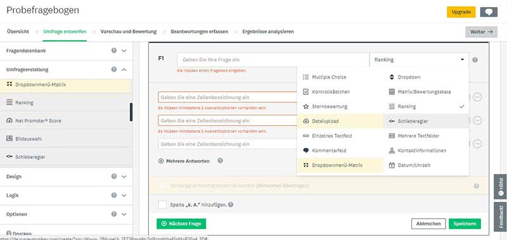The image size is (507, 240).
Task: Click help icon next to Mehrere Antworten
Action: 220,161
